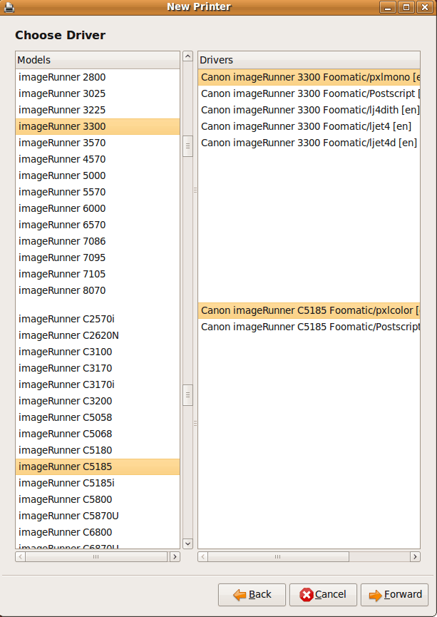Select model imageRunner C5800
Viewport: 437px width, 617px height.
(98, 499)
